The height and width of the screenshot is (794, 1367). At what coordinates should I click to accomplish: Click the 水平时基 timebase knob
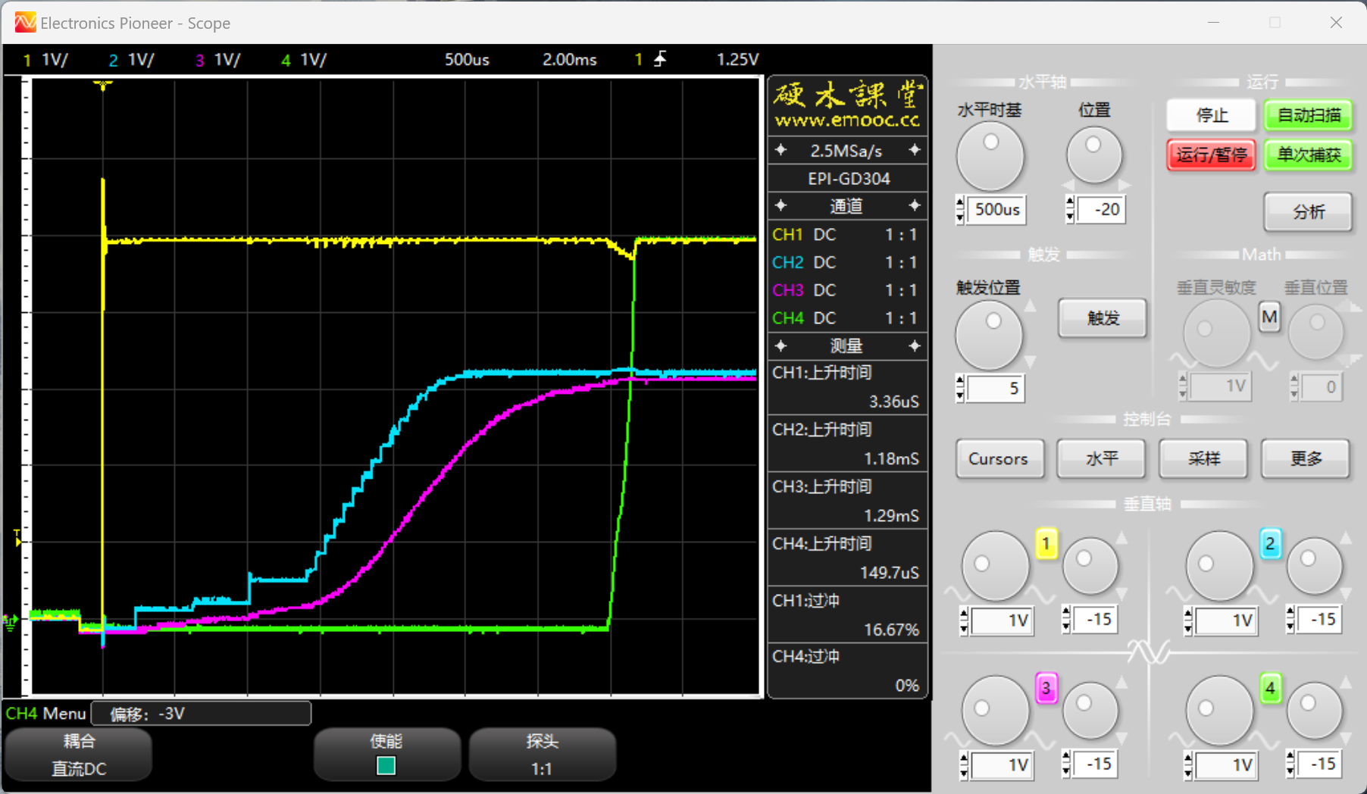tap(990, 156)
